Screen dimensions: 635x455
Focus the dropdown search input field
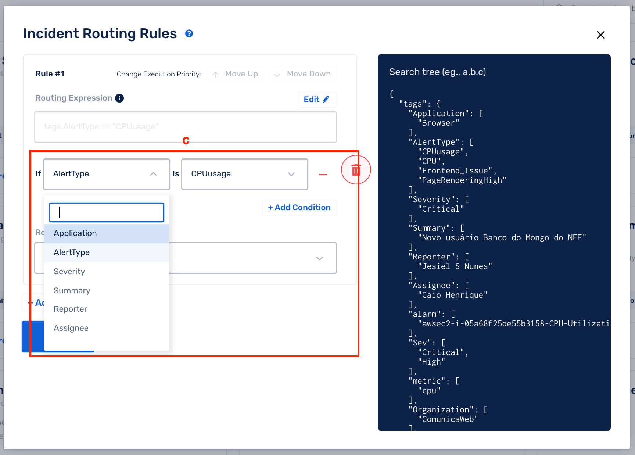click(x=107, y=212)
